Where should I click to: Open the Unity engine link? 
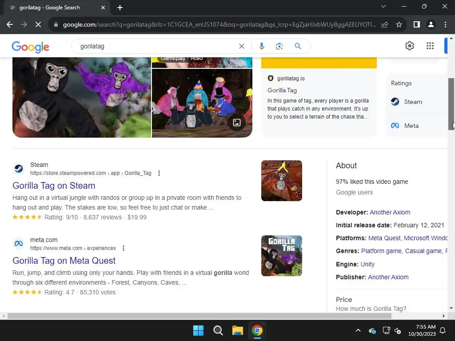[367, 264]
